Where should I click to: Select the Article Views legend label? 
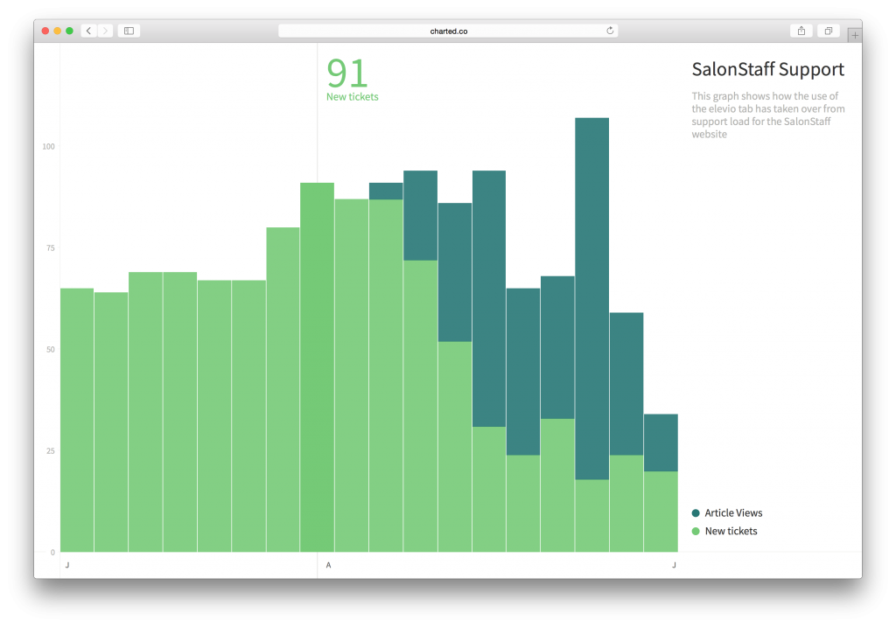click(x=733, y=512)
